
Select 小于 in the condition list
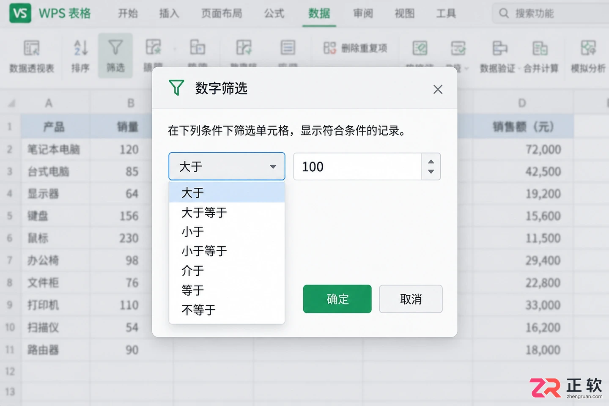[x=227, y=232]
